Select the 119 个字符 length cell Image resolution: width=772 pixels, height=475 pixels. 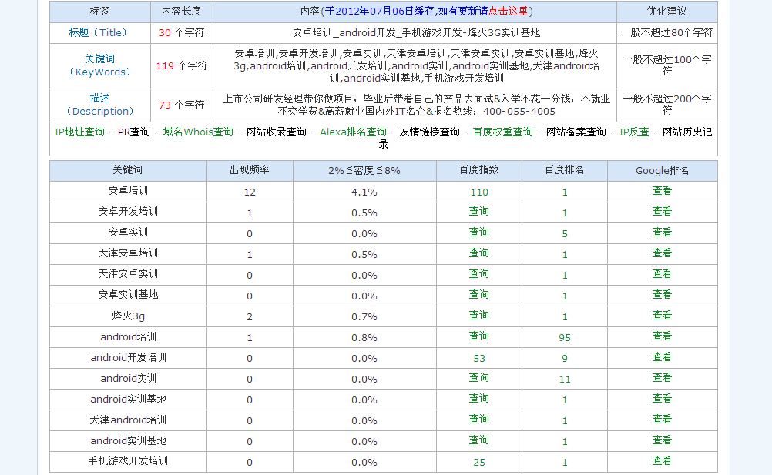coord(182,66)
